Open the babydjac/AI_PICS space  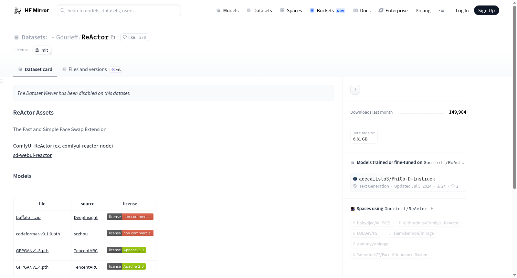click(372, 223)
